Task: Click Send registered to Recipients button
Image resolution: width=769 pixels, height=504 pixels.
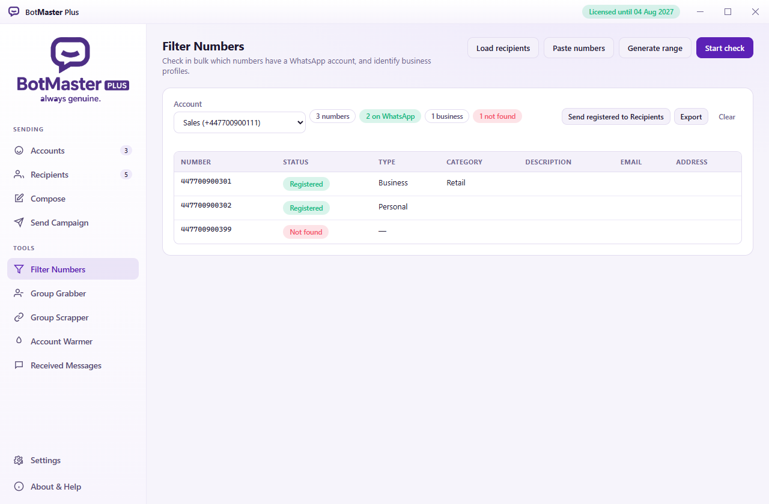Action: [616, 116]
